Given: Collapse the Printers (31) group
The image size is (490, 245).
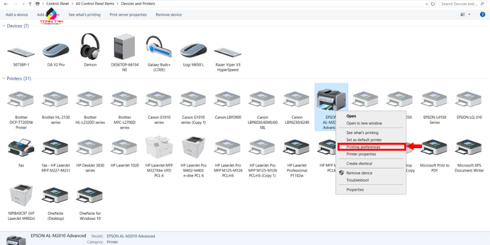Looking at the screenshot, I should (x=4, y=79).
